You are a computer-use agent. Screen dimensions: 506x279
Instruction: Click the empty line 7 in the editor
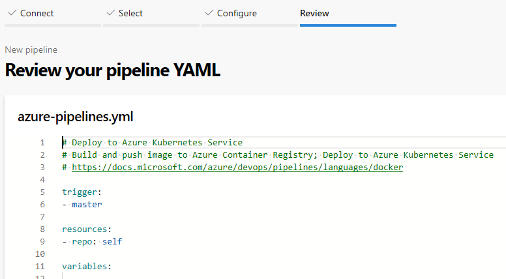pos(284,217)
